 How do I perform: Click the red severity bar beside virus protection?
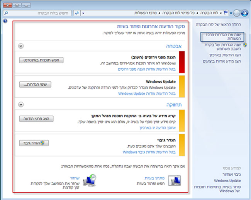coord(182,62)
